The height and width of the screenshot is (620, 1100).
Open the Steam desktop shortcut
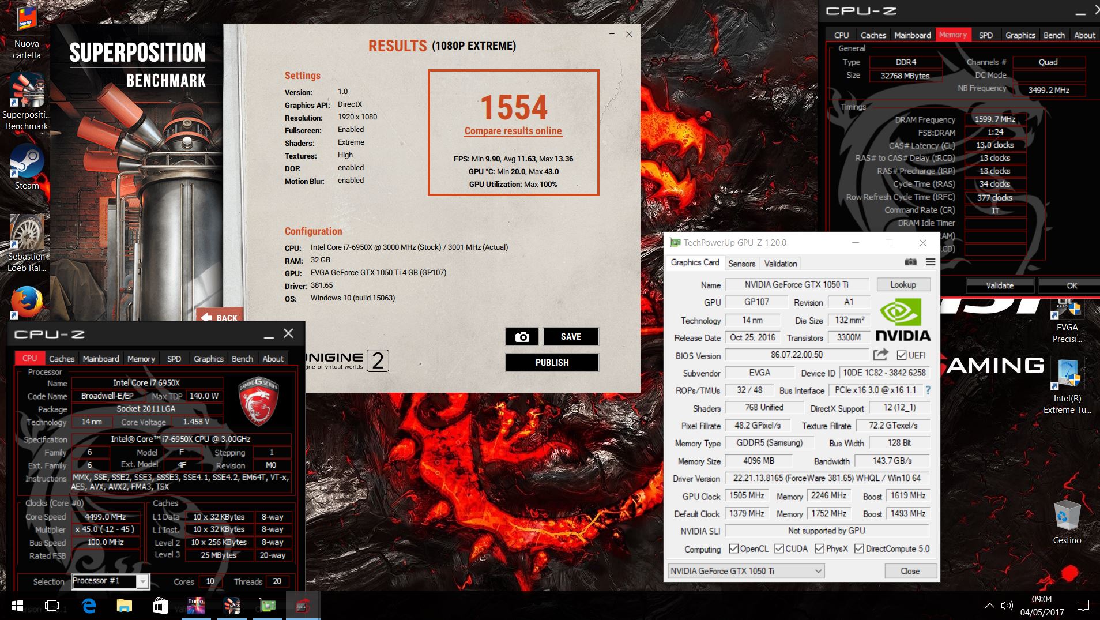[x=27, y=167]
